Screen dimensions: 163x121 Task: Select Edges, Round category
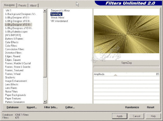coord(13,56)
